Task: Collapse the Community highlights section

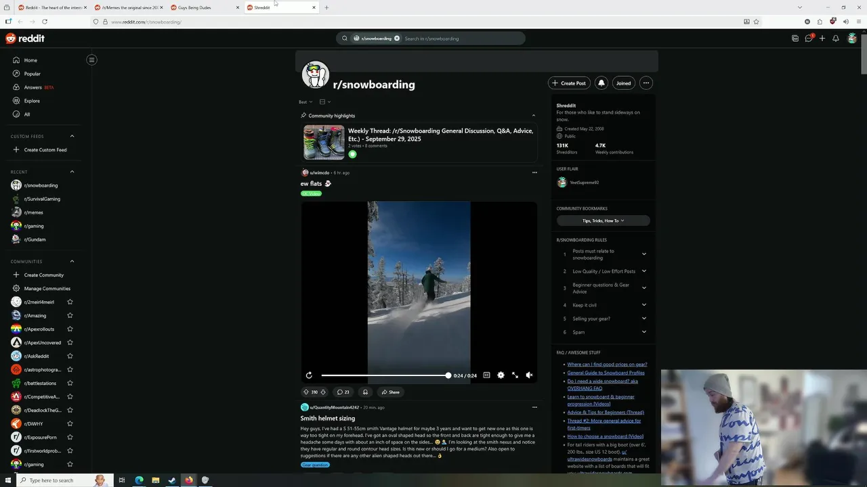Action: (x=533, y=116)
